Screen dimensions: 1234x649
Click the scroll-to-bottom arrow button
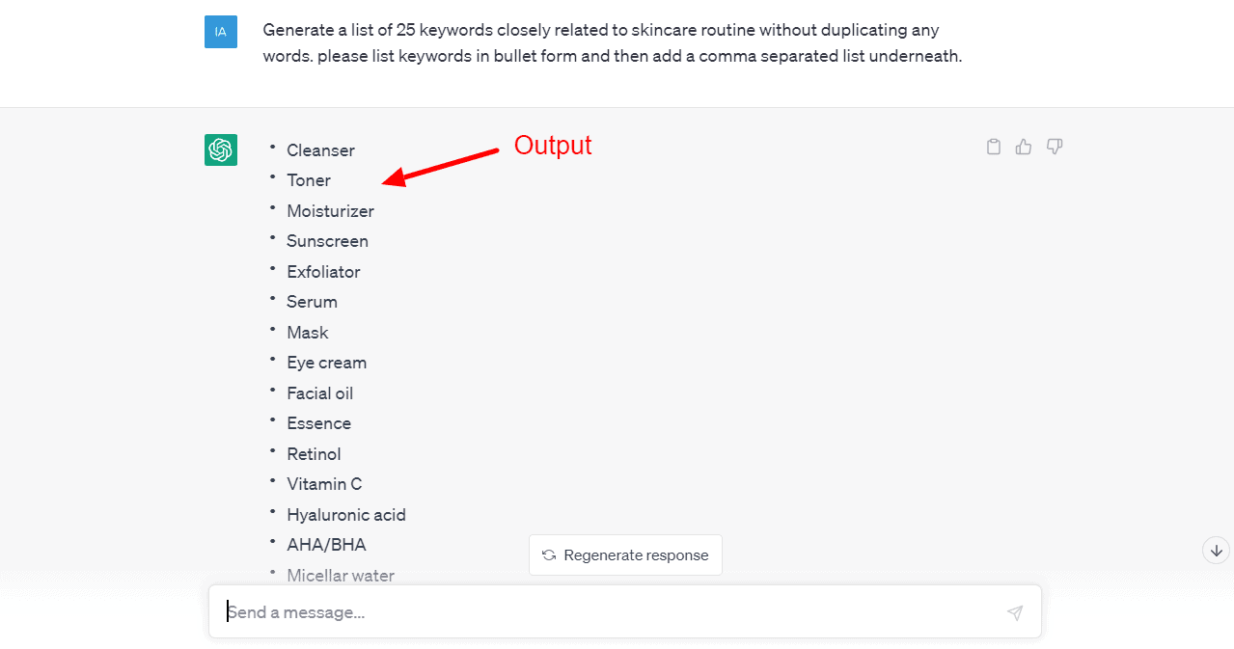[1217, 550]
